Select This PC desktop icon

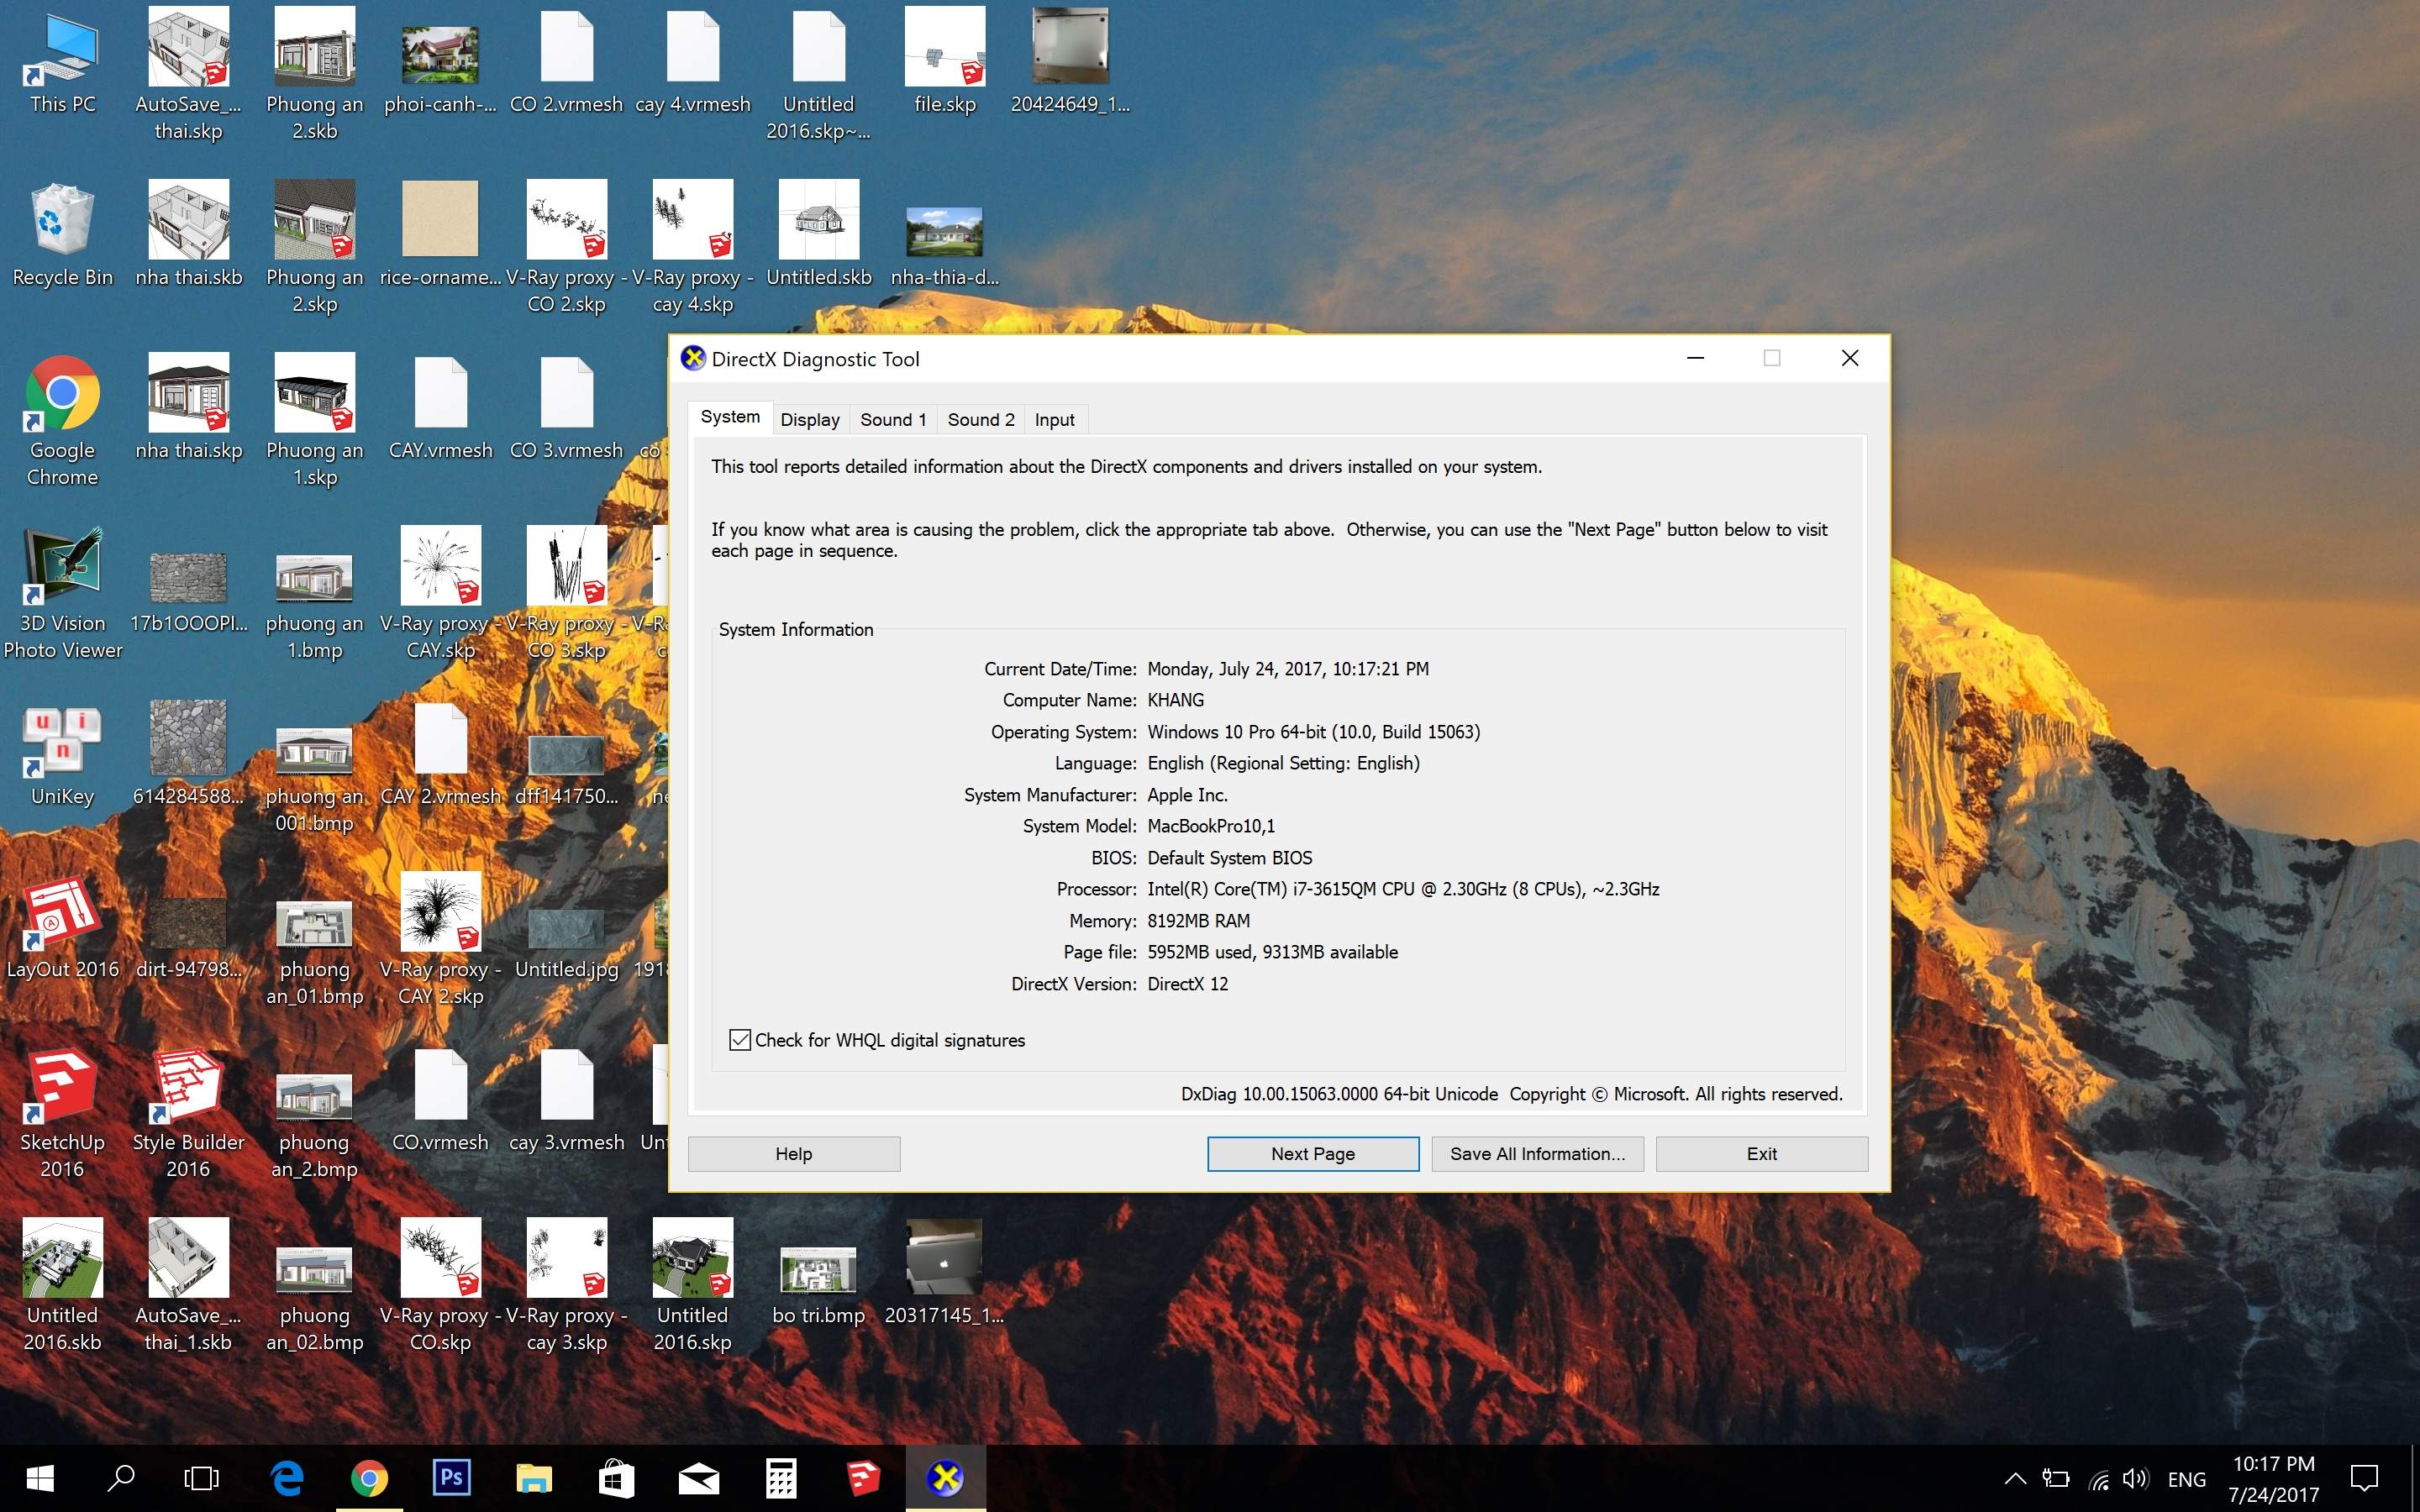tap(62, 62)
